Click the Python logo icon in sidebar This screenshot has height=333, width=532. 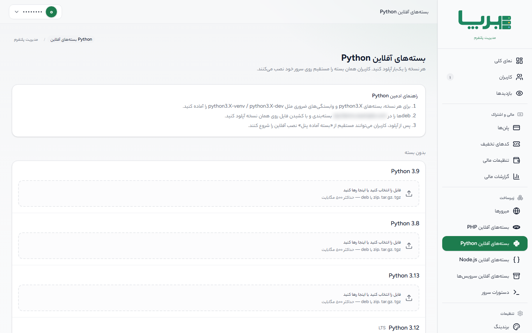click(x=516, y=243)
